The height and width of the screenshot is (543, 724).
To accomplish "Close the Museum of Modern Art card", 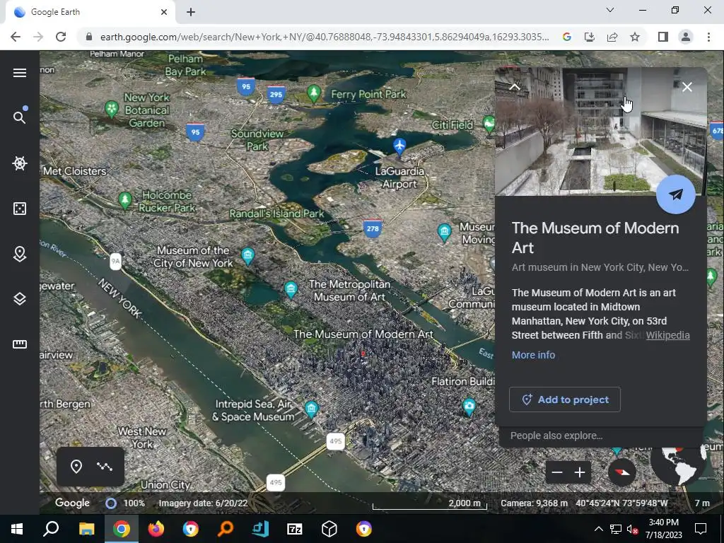I will tap(687, 87).
